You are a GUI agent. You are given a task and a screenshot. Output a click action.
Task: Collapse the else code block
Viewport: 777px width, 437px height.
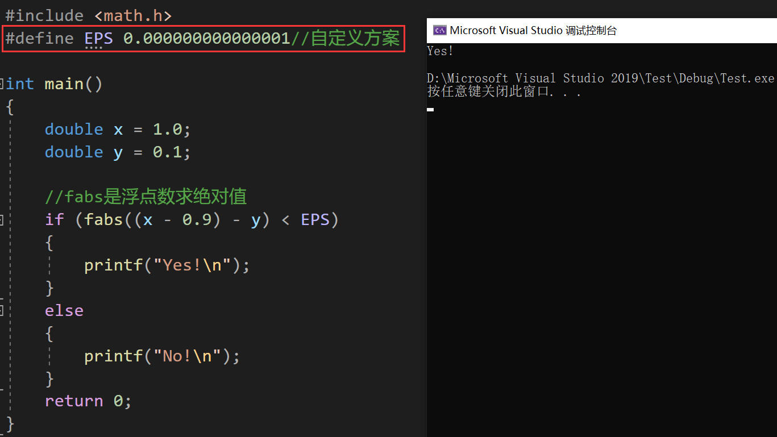click(x=1, y=310)
